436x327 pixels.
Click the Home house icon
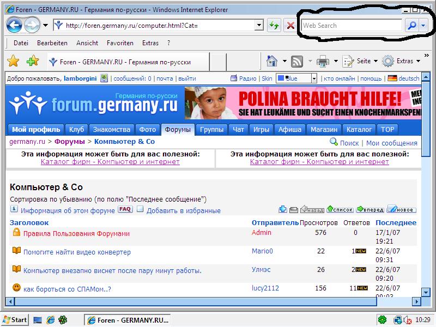pos(271,61)
